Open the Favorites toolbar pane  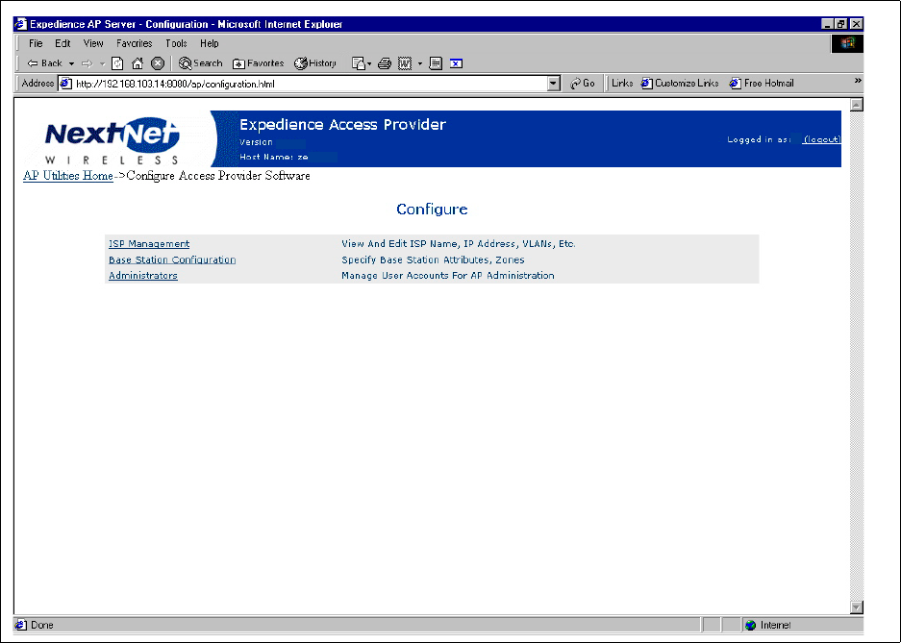258,63
